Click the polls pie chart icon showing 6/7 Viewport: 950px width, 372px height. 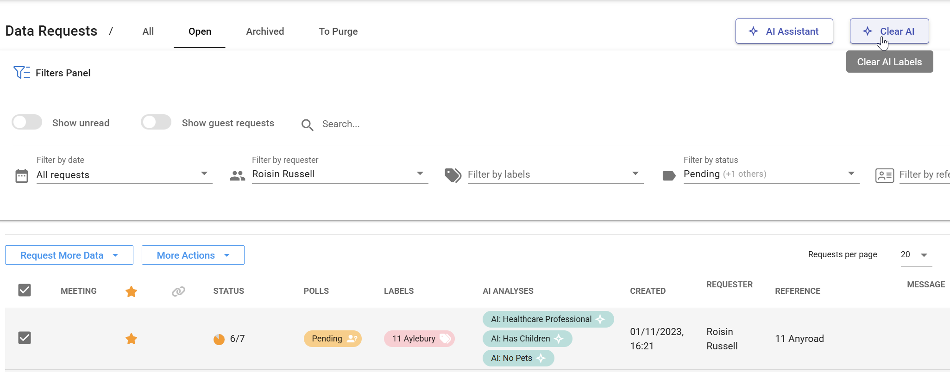pos(219,339)
